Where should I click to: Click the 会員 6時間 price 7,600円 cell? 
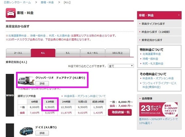tap(35, 113)
